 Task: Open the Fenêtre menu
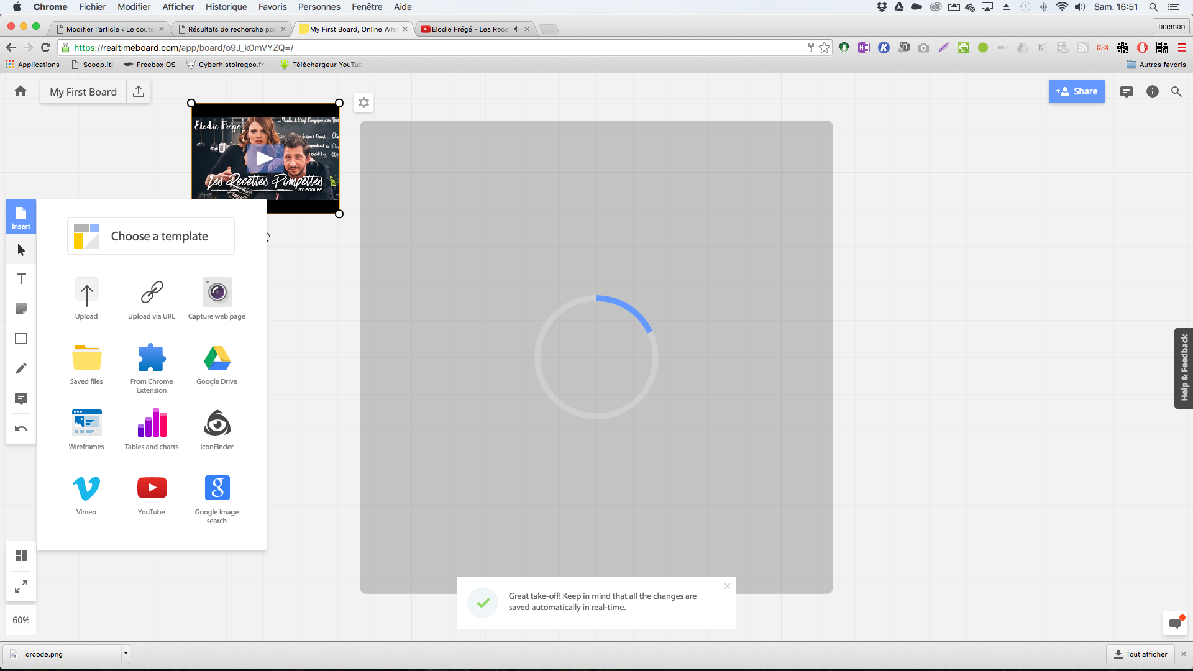pos(367,7)
